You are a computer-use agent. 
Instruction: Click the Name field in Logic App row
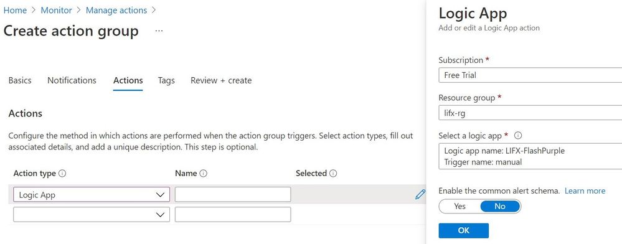point(233,194)
